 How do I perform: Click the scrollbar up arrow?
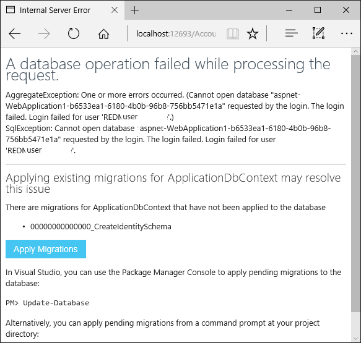click(355, 51)
